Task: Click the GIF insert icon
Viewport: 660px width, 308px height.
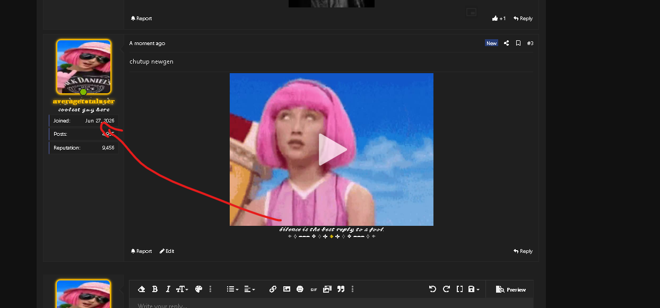Action: point(314,289)
